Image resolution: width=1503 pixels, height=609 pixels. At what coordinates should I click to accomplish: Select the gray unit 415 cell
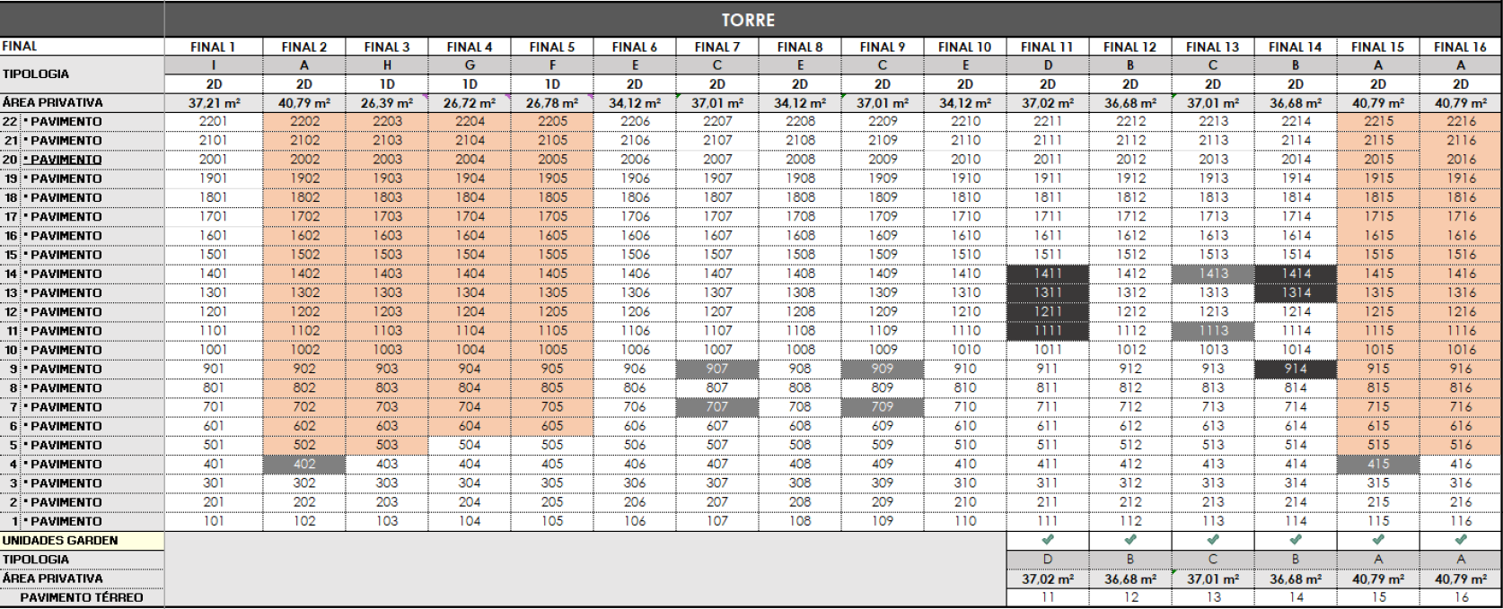1377,464
